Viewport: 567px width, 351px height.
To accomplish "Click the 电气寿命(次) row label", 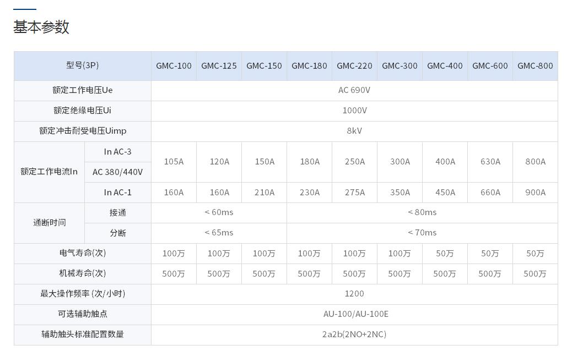I will click(x=83, y=253).
